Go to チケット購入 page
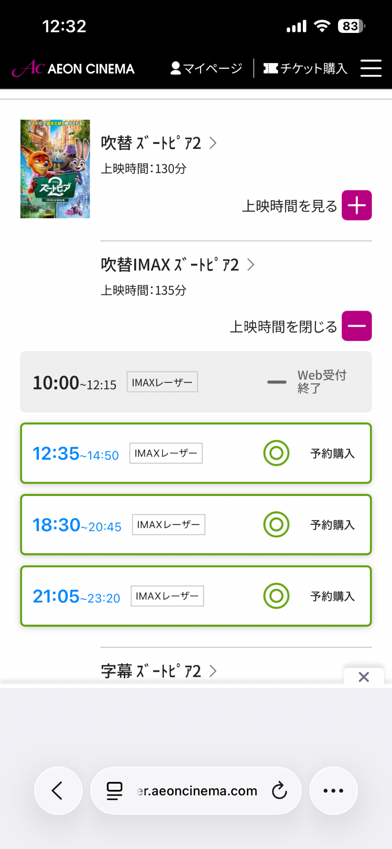The width and height of the screenshot is (392, 849). (305, 68)
